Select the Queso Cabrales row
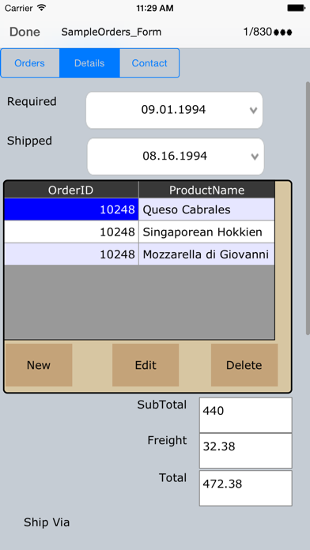310x550 pixels. [x=139, y=209]
